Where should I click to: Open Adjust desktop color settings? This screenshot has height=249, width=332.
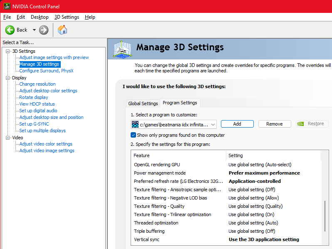pos(48,91)
